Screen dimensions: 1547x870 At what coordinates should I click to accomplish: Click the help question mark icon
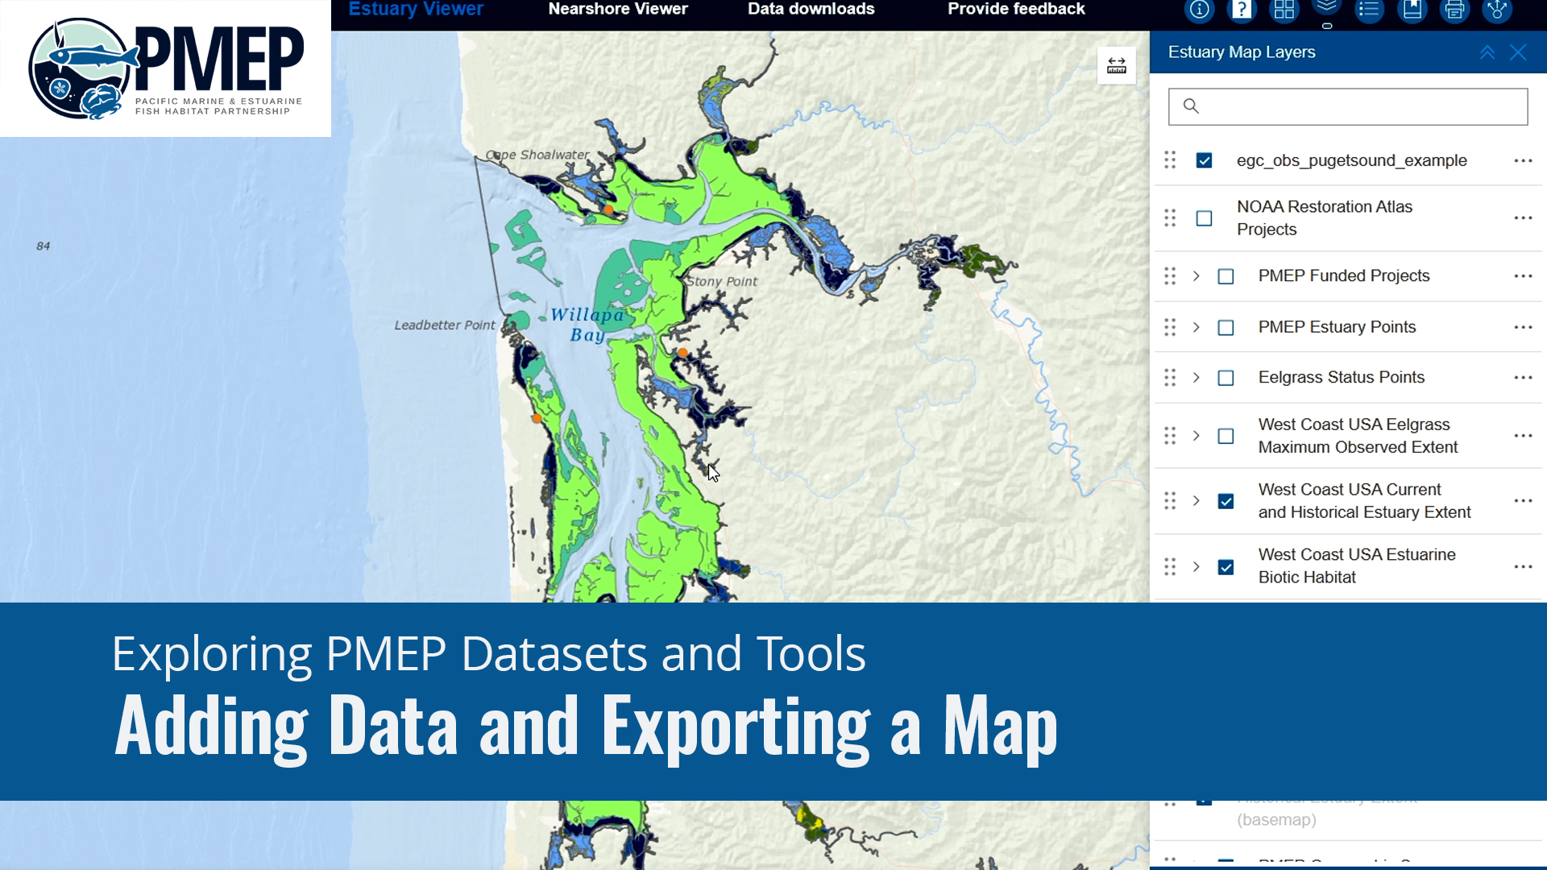1240,12
